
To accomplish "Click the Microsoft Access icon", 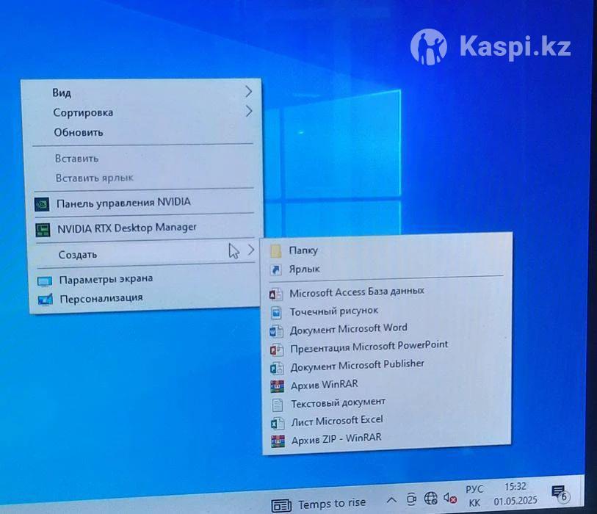I will click(276, 294).
